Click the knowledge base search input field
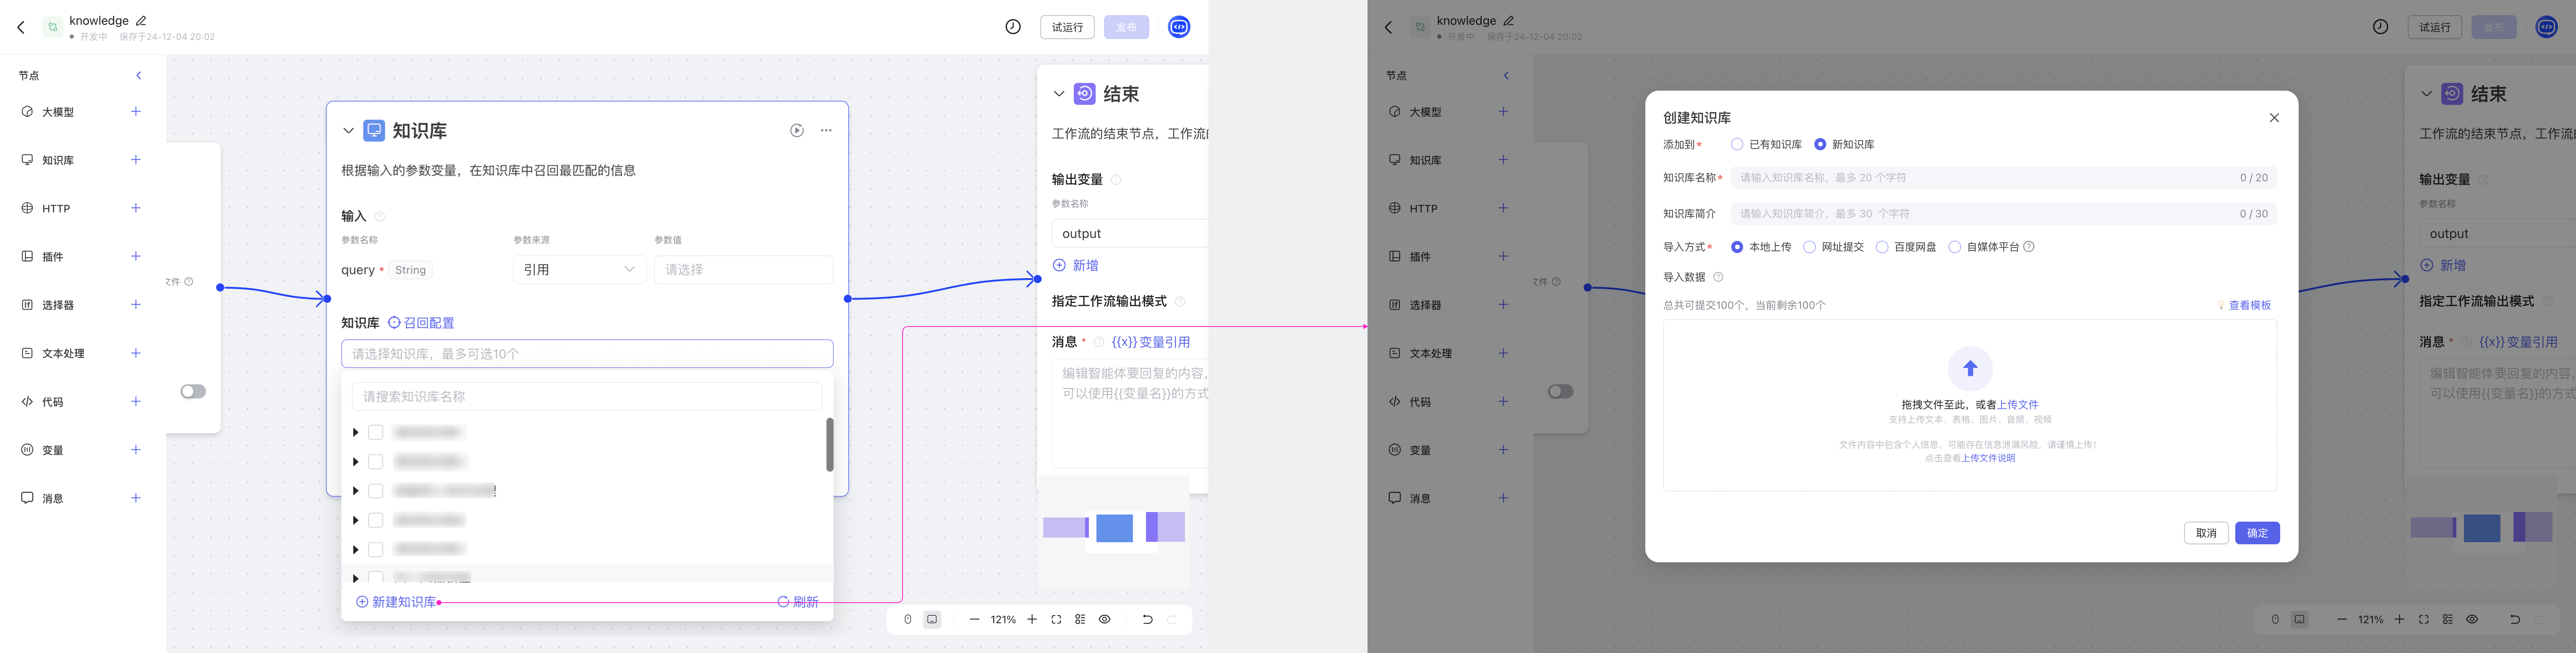Viewport: 2576px width, 653px height. [x=586, y=396]
